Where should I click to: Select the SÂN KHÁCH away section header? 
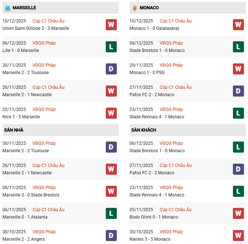(x=143, y=130)
